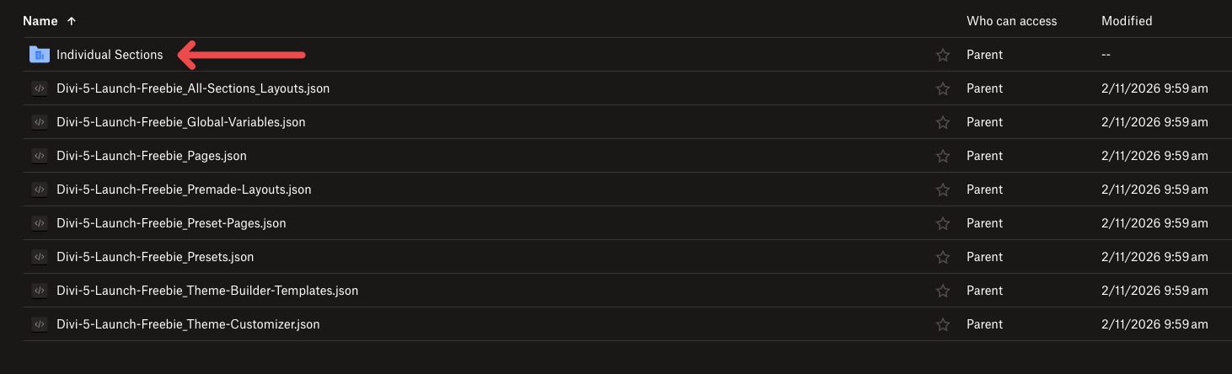Click the star icon for Theme-Customizer.json

coord(943,324)
